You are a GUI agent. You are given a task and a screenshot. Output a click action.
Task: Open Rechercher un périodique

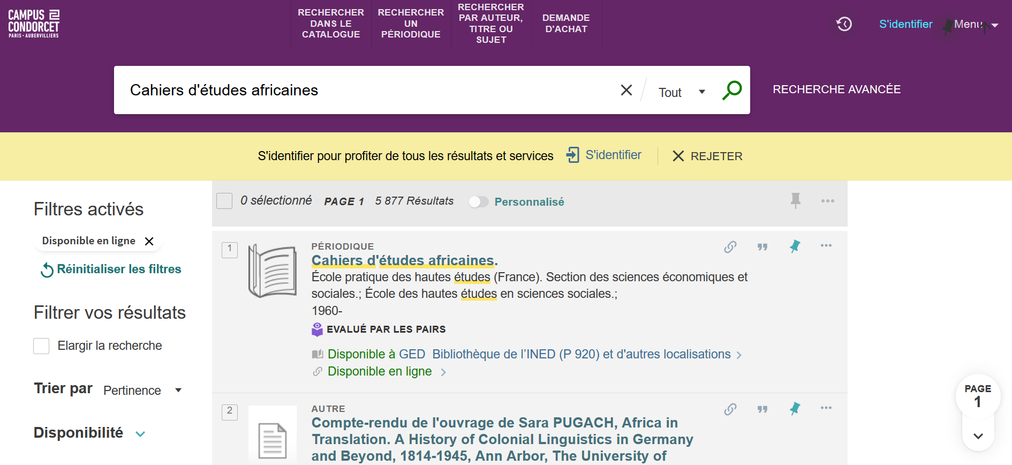(x=411, y=23)
